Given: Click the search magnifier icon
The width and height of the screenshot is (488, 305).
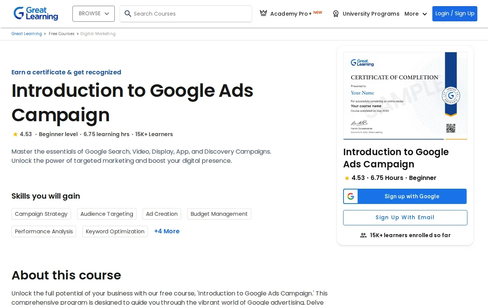Looking at the screenshot, I should pyautogui.click(x=128, y=14).
